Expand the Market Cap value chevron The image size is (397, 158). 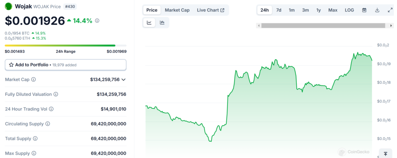pos(124,80)
